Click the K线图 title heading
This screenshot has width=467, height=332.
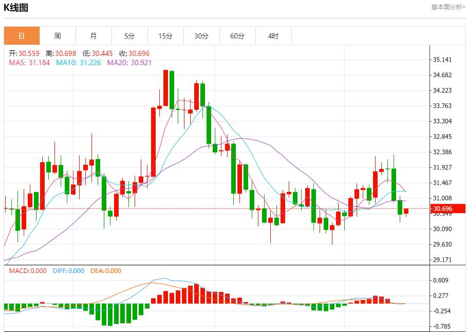pyautogui.click(x=16, y=8)
